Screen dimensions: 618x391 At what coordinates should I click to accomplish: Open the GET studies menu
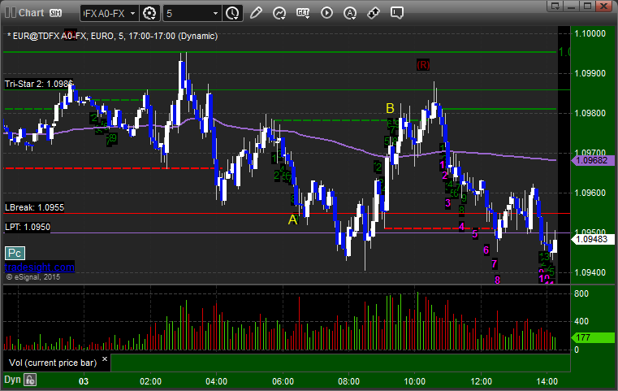tap(303, 13)
